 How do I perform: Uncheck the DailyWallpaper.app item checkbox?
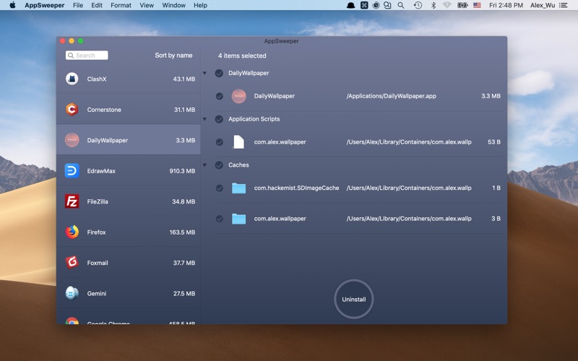coord(220,96)
